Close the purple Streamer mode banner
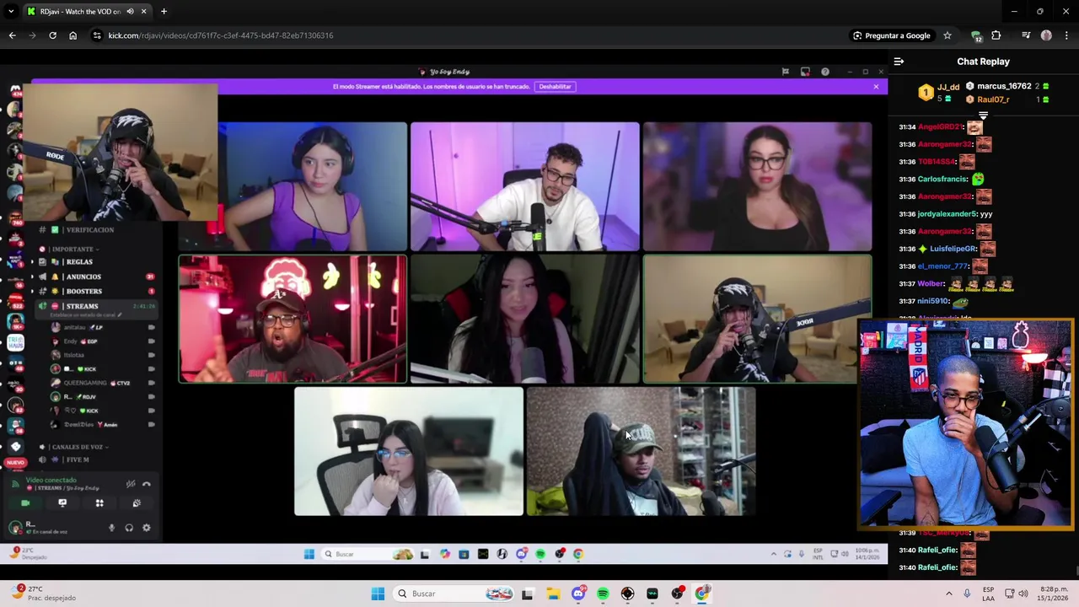This screenshot has height=607, width=1079. point(876,87)
